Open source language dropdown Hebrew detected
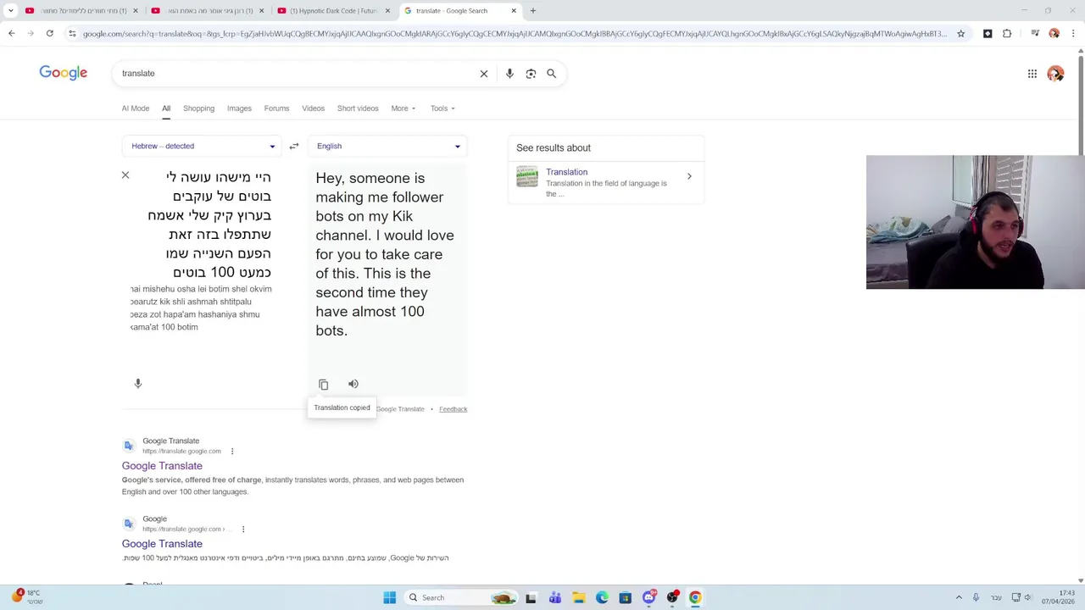Viewport: 1085px width, 610px height. click(x=203, y=146)
